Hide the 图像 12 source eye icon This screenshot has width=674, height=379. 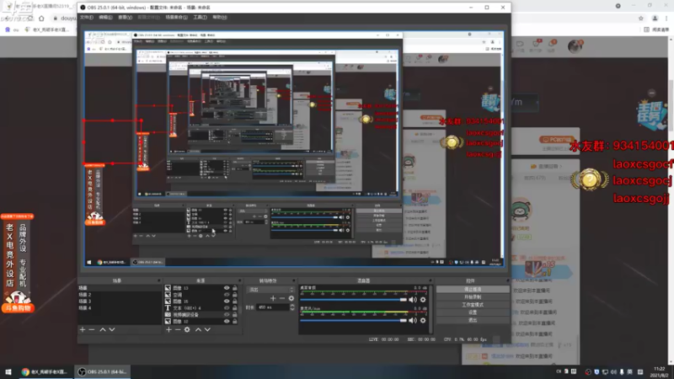[x=227, y=321]
